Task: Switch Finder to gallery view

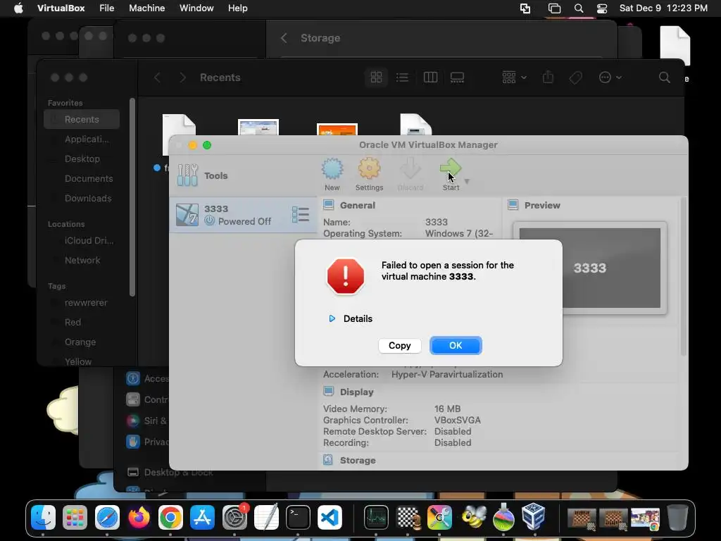Action: [x=457, y=77]
